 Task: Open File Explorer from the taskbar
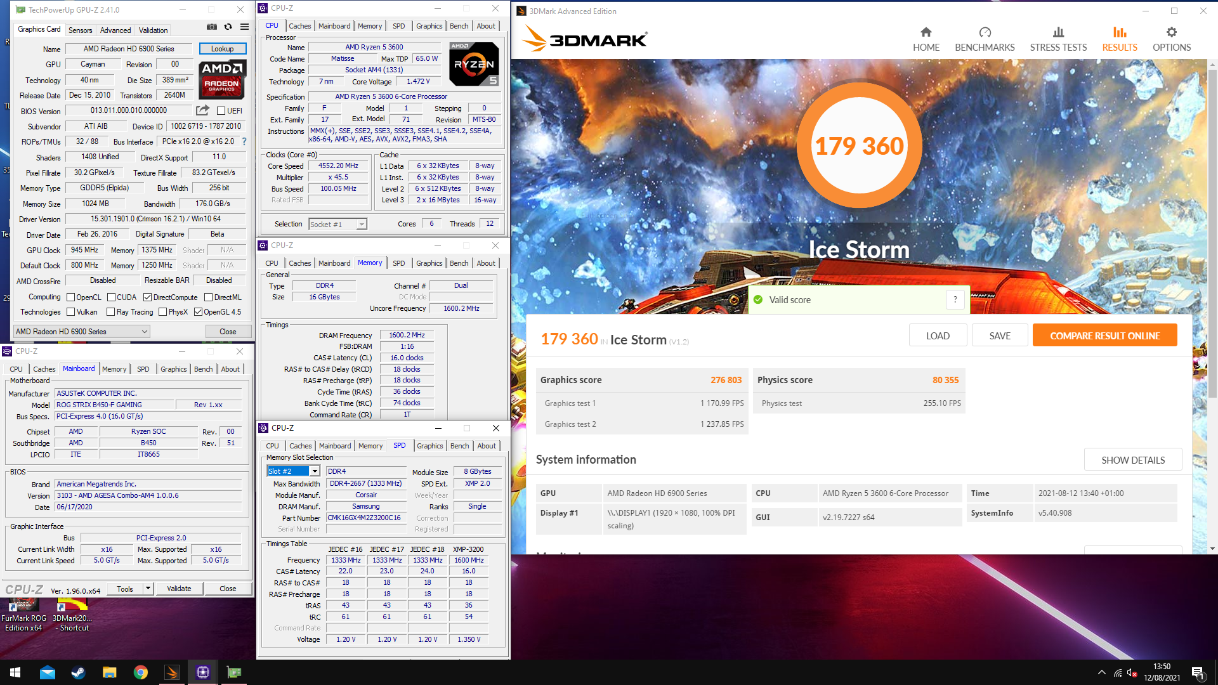pyautogui.click(x=110, y=672)
